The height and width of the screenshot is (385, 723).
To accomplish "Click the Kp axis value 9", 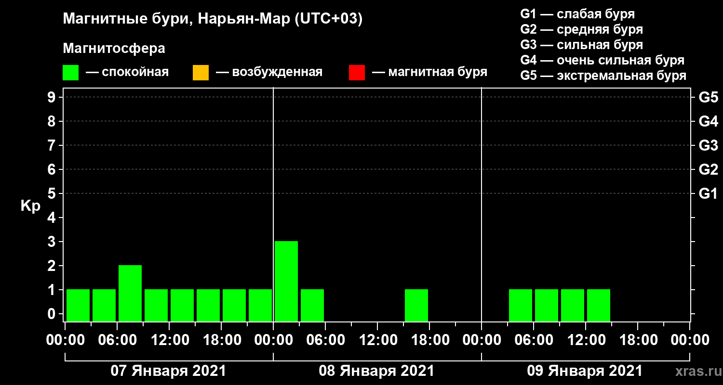I will [53, 97].
